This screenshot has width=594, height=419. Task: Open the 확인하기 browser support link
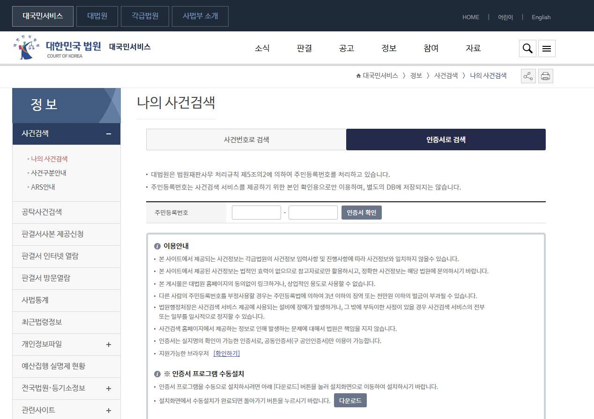point(227,353)
